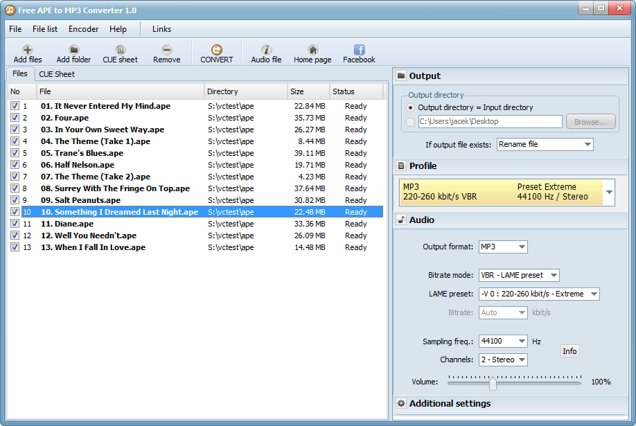The height and width of the screenshot is (426, 636).
Task: Click the output directory path field
Action: point(491,121)
